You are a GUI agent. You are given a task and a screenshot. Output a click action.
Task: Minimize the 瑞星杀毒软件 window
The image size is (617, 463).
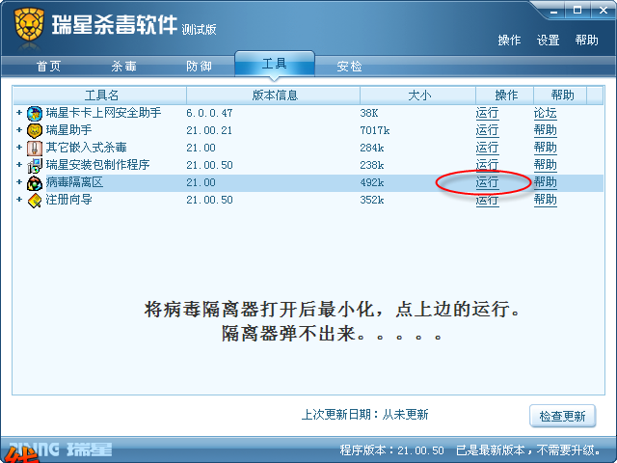[x=554, y=11]
